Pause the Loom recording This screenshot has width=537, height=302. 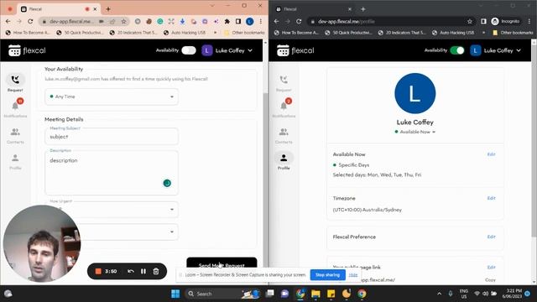(143, 271)
